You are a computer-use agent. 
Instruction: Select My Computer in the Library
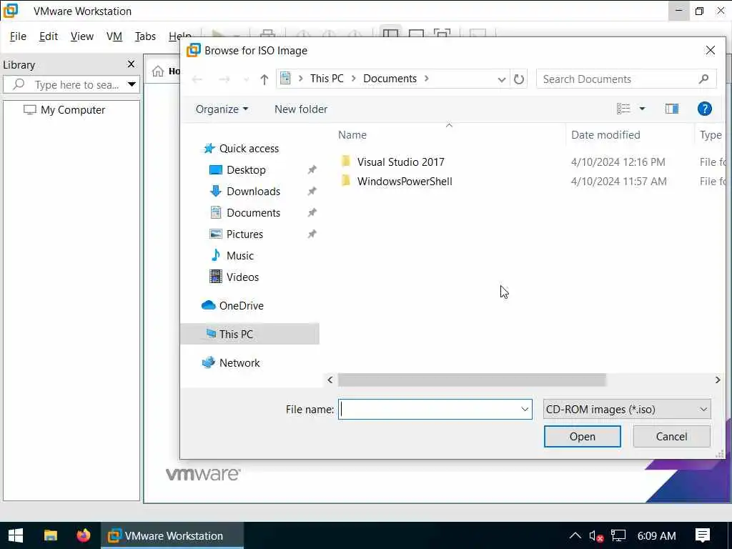(x=64, y=110)
